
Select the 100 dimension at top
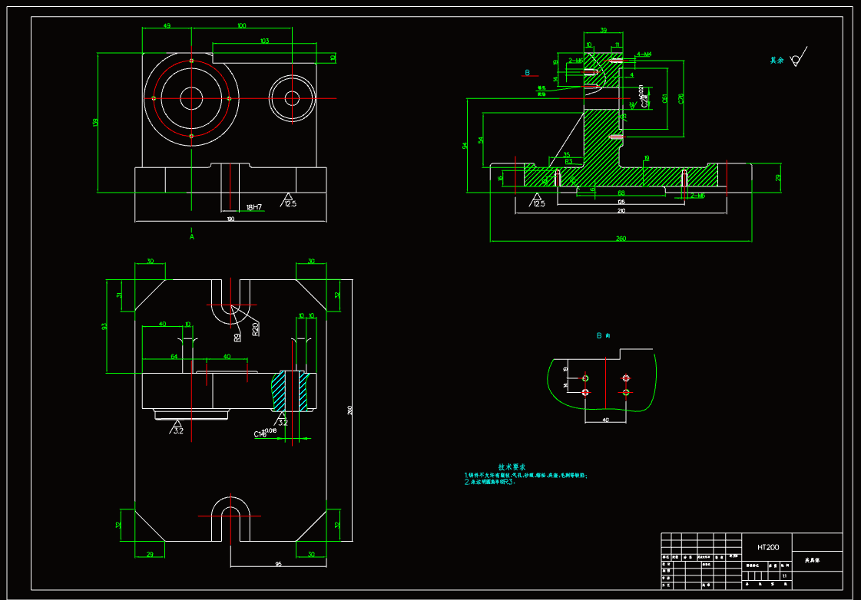point(242,26)
